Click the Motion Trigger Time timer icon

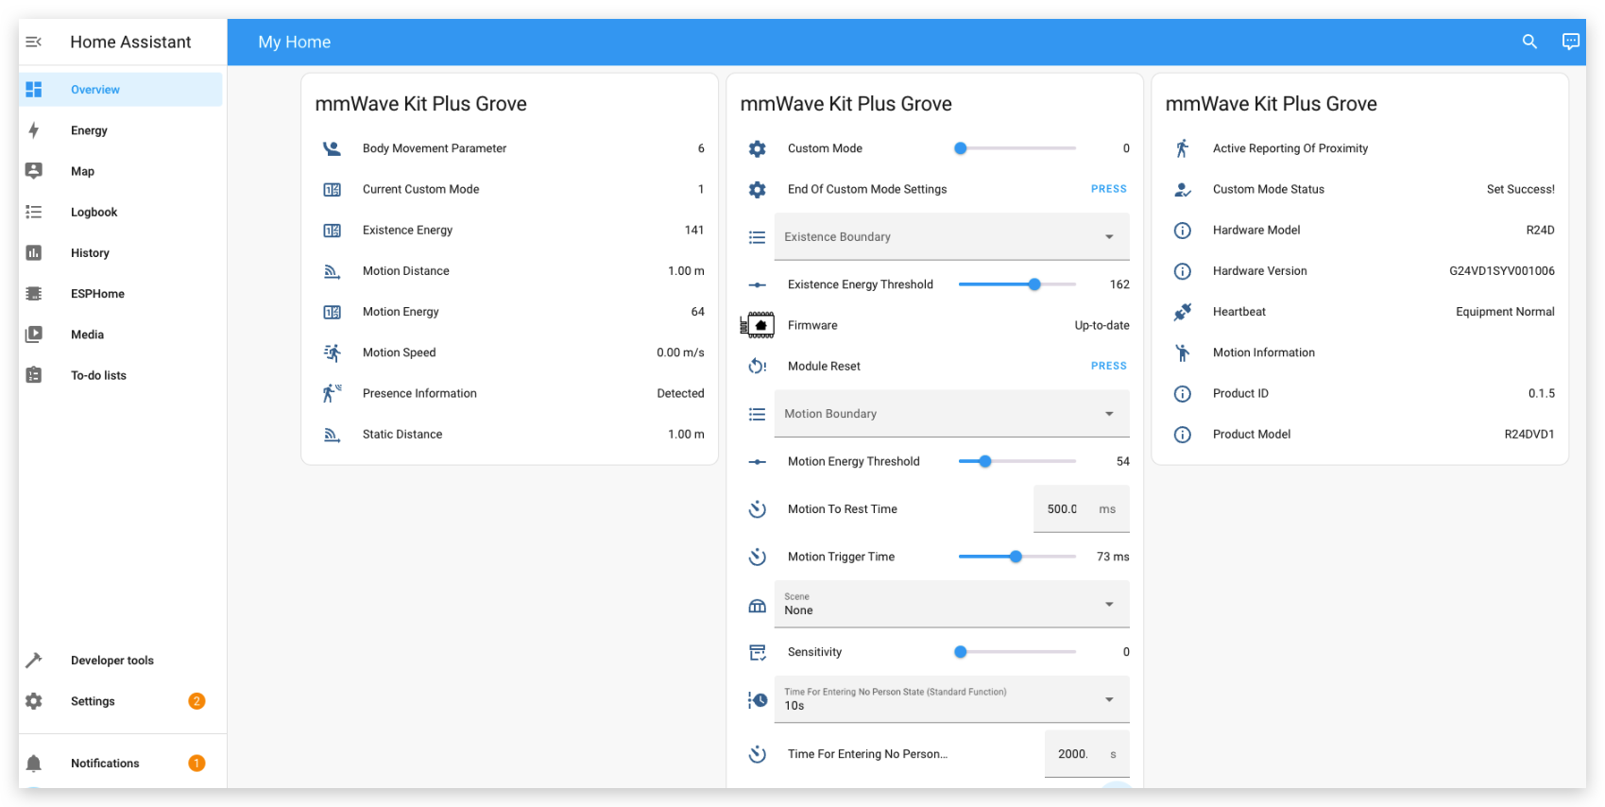757,557
